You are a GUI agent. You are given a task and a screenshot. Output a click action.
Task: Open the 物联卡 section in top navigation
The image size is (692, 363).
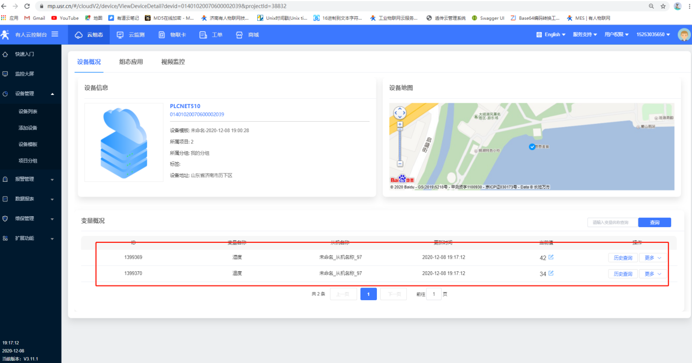(172, 34)
